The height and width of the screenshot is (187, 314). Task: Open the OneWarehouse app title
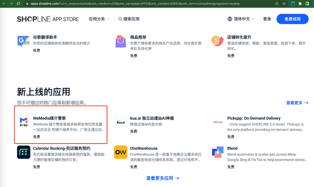[x=144, y=148]
